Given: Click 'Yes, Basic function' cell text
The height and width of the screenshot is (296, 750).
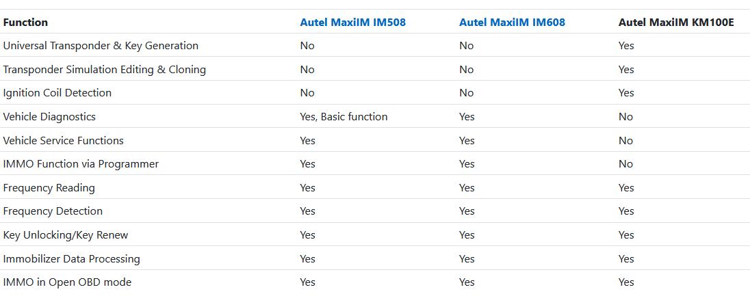Looking at the screenshot, I should click(344, 117).
